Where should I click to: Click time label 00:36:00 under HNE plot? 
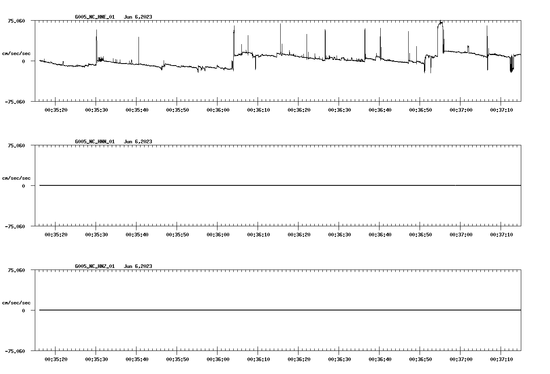coord(218,110)
